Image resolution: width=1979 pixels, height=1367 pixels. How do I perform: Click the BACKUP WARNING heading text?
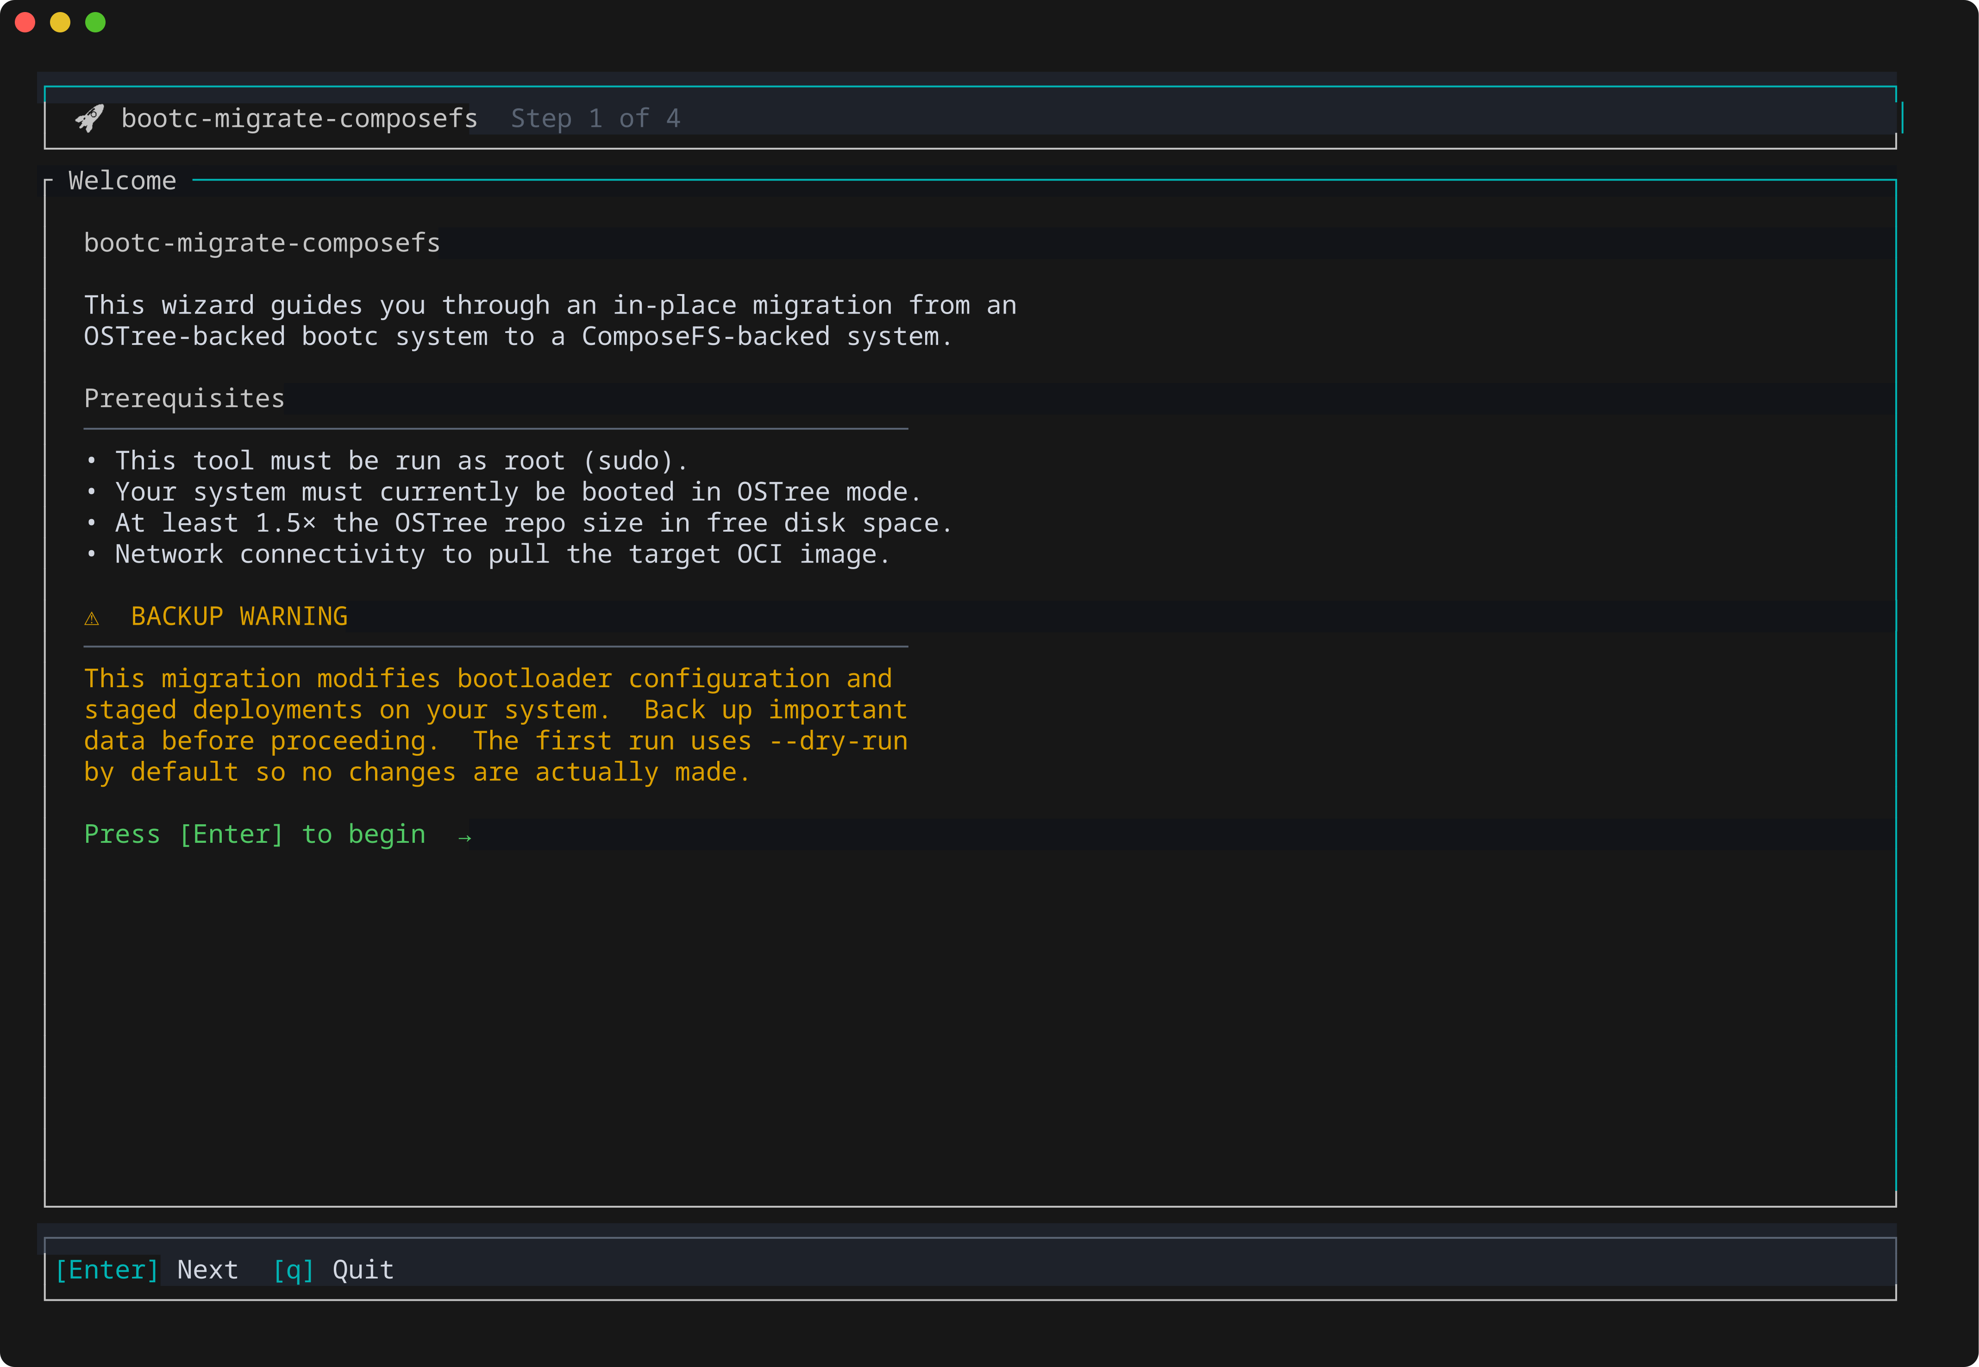pyautogui.click(x=239, y=617)
